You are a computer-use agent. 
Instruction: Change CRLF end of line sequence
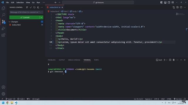tap(163, 99)
